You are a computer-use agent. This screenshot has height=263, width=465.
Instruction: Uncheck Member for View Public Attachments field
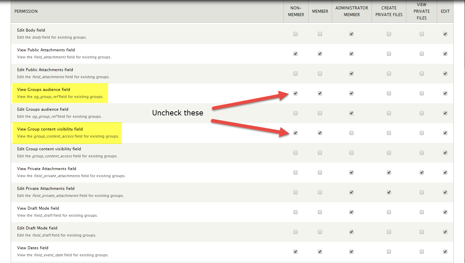(320, 54)
